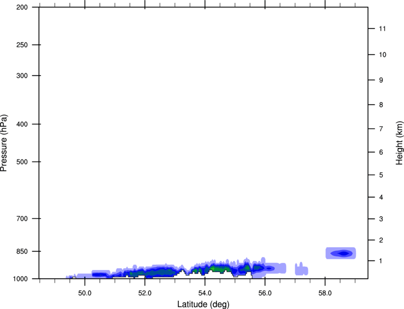Pick height tick label 3

(x=381, y=219)
